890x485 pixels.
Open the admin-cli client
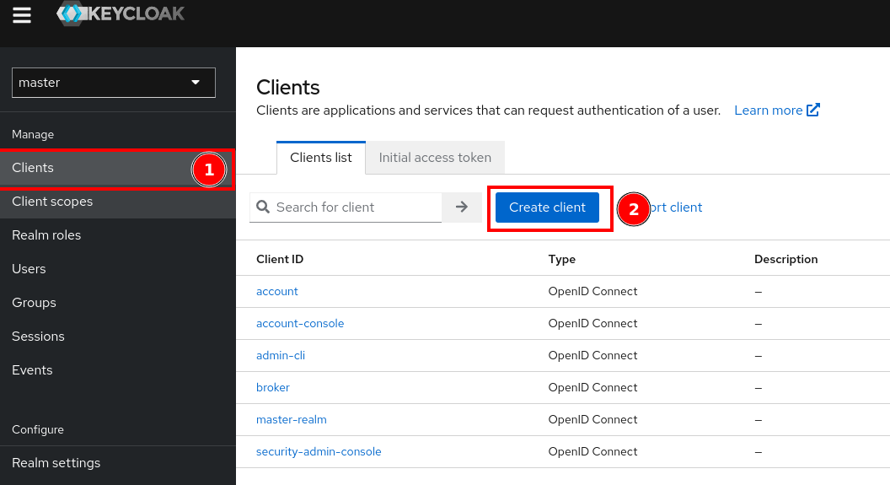pyautogui.click(x=281, y=356)
